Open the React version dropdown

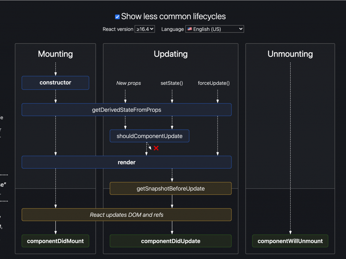point(145,29)
